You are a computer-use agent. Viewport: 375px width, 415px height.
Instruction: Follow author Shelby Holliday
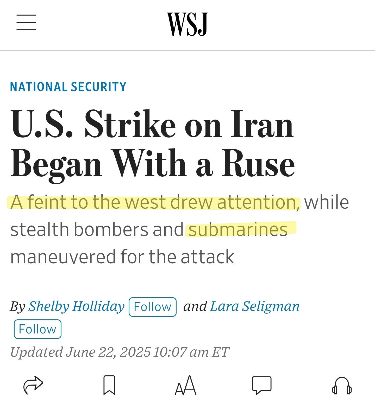[153, 307]
